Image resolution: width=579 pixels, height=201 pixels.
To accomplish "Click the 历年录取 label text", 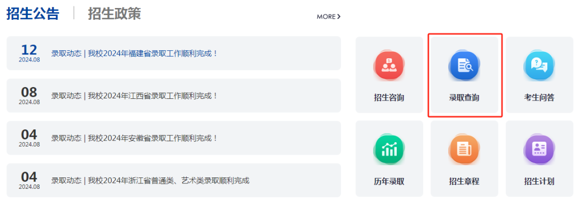I will pyautogui.click(x=389, y=182).
